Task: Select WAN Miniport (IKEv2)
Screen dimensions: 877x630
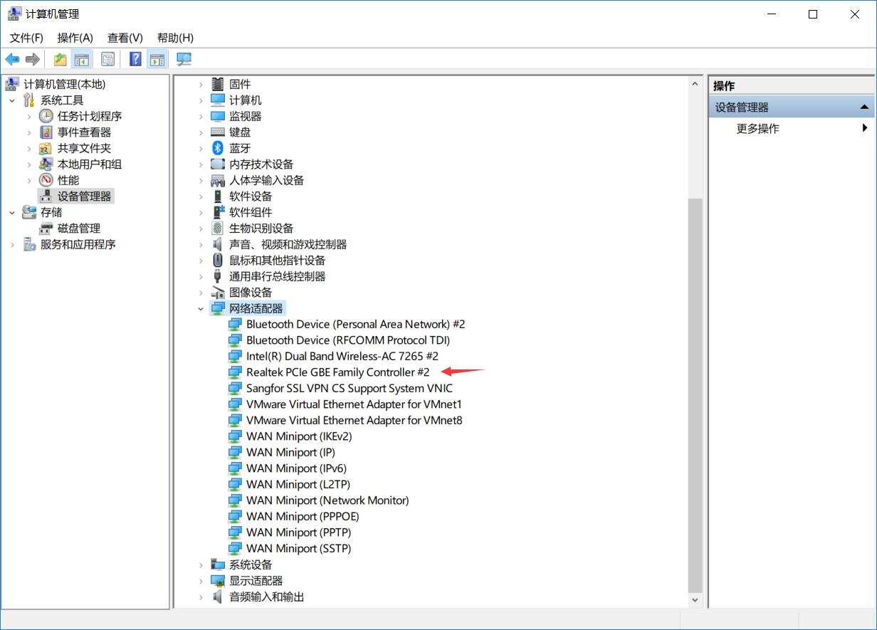Action: click(x=299, y=436)
